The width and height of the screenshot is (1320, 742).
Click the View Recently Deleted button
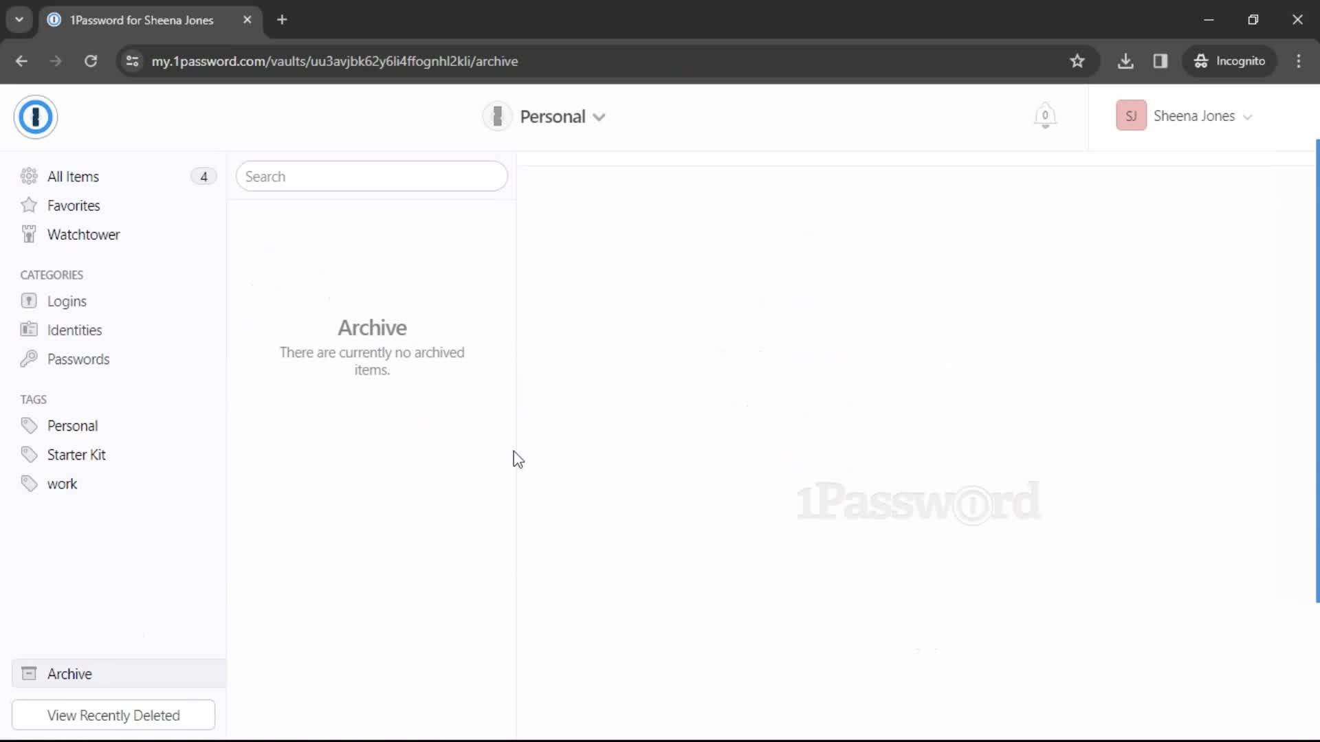(113, 716)
